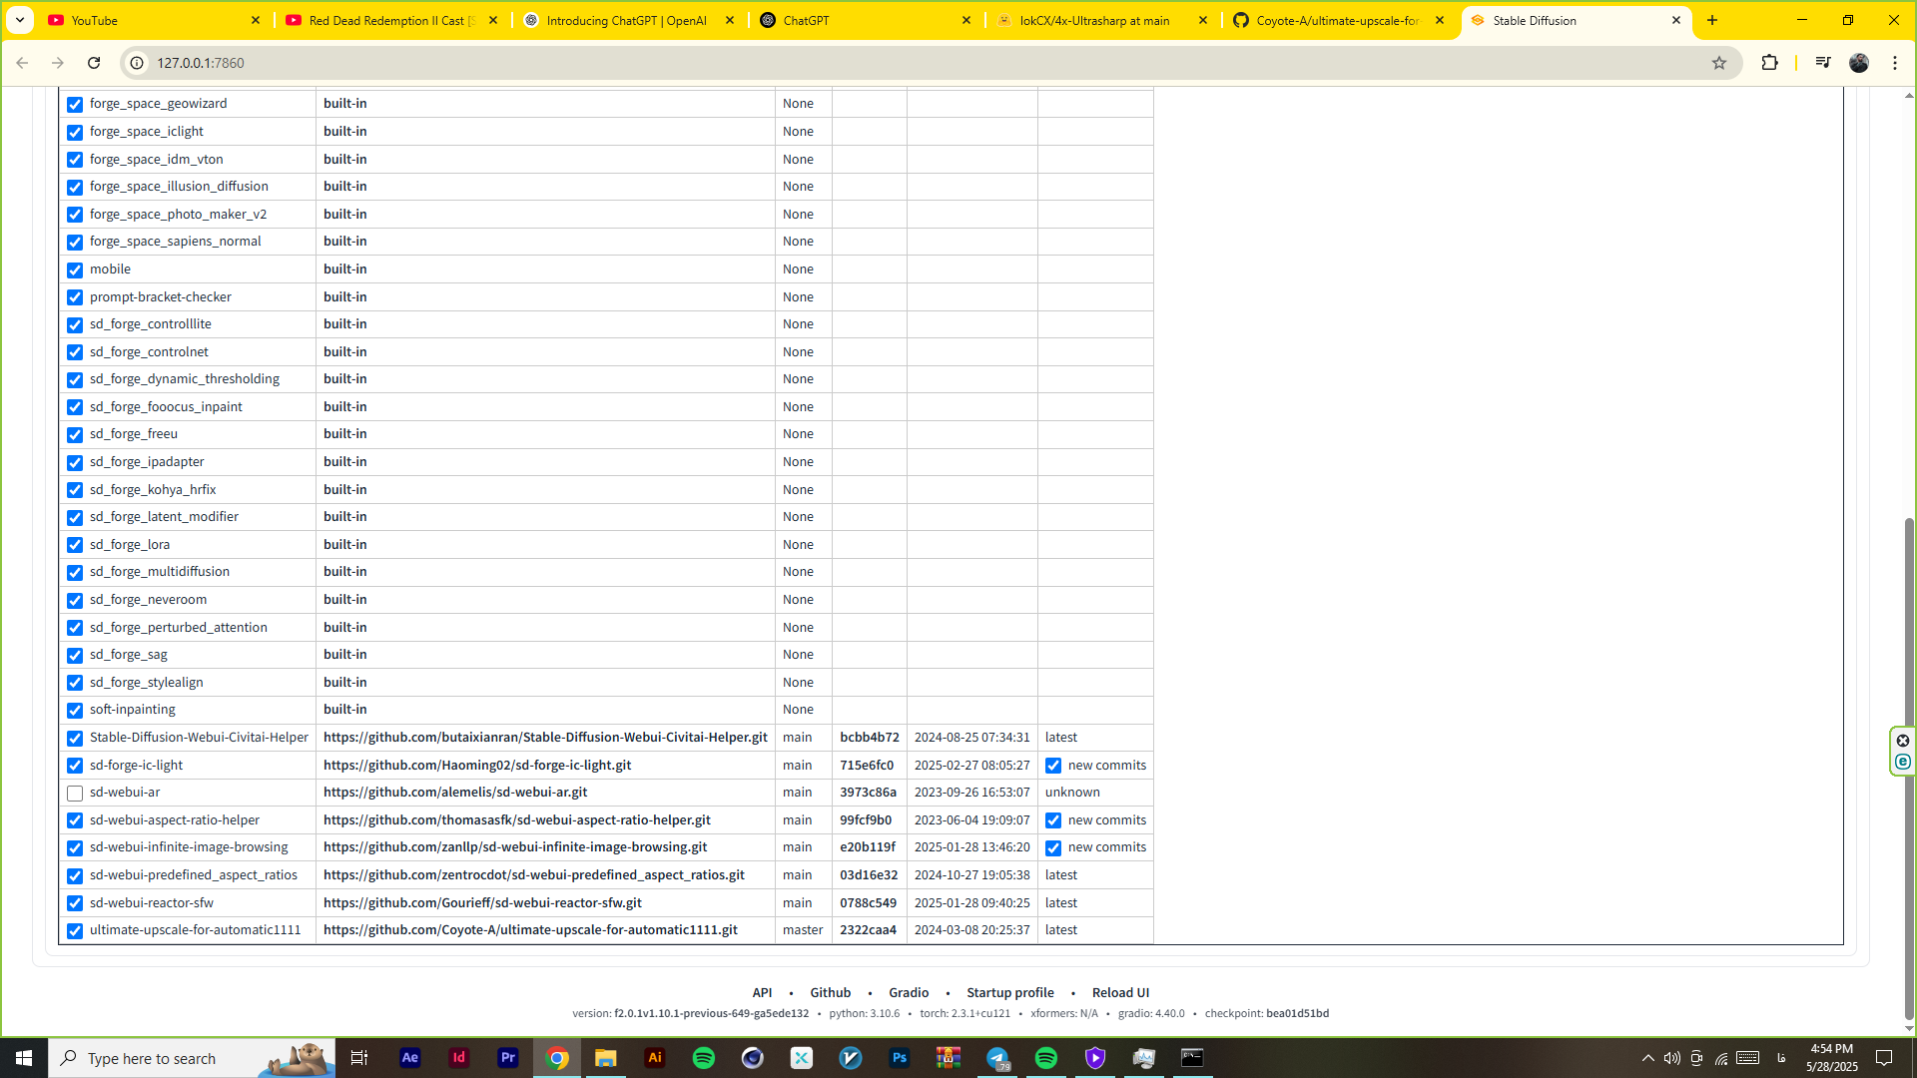
Task: Open the sd-webui-reactor-sfw GitHub URL
Action: coord(482,903)
